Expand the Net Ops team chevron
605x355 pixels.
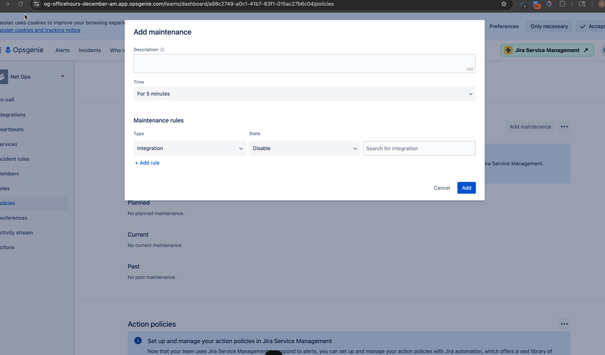(x=62, y=76)
